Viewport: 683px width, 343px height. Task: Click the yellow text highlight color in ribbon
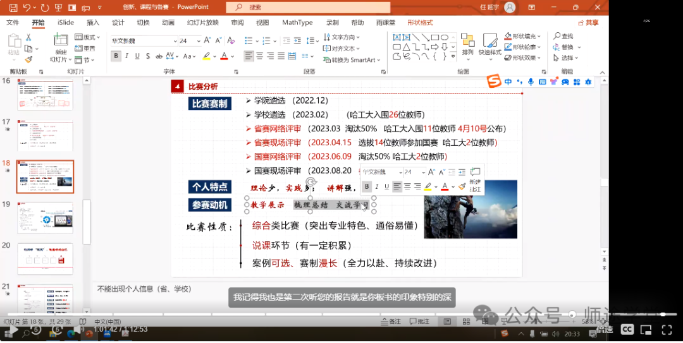pos(206,56)
